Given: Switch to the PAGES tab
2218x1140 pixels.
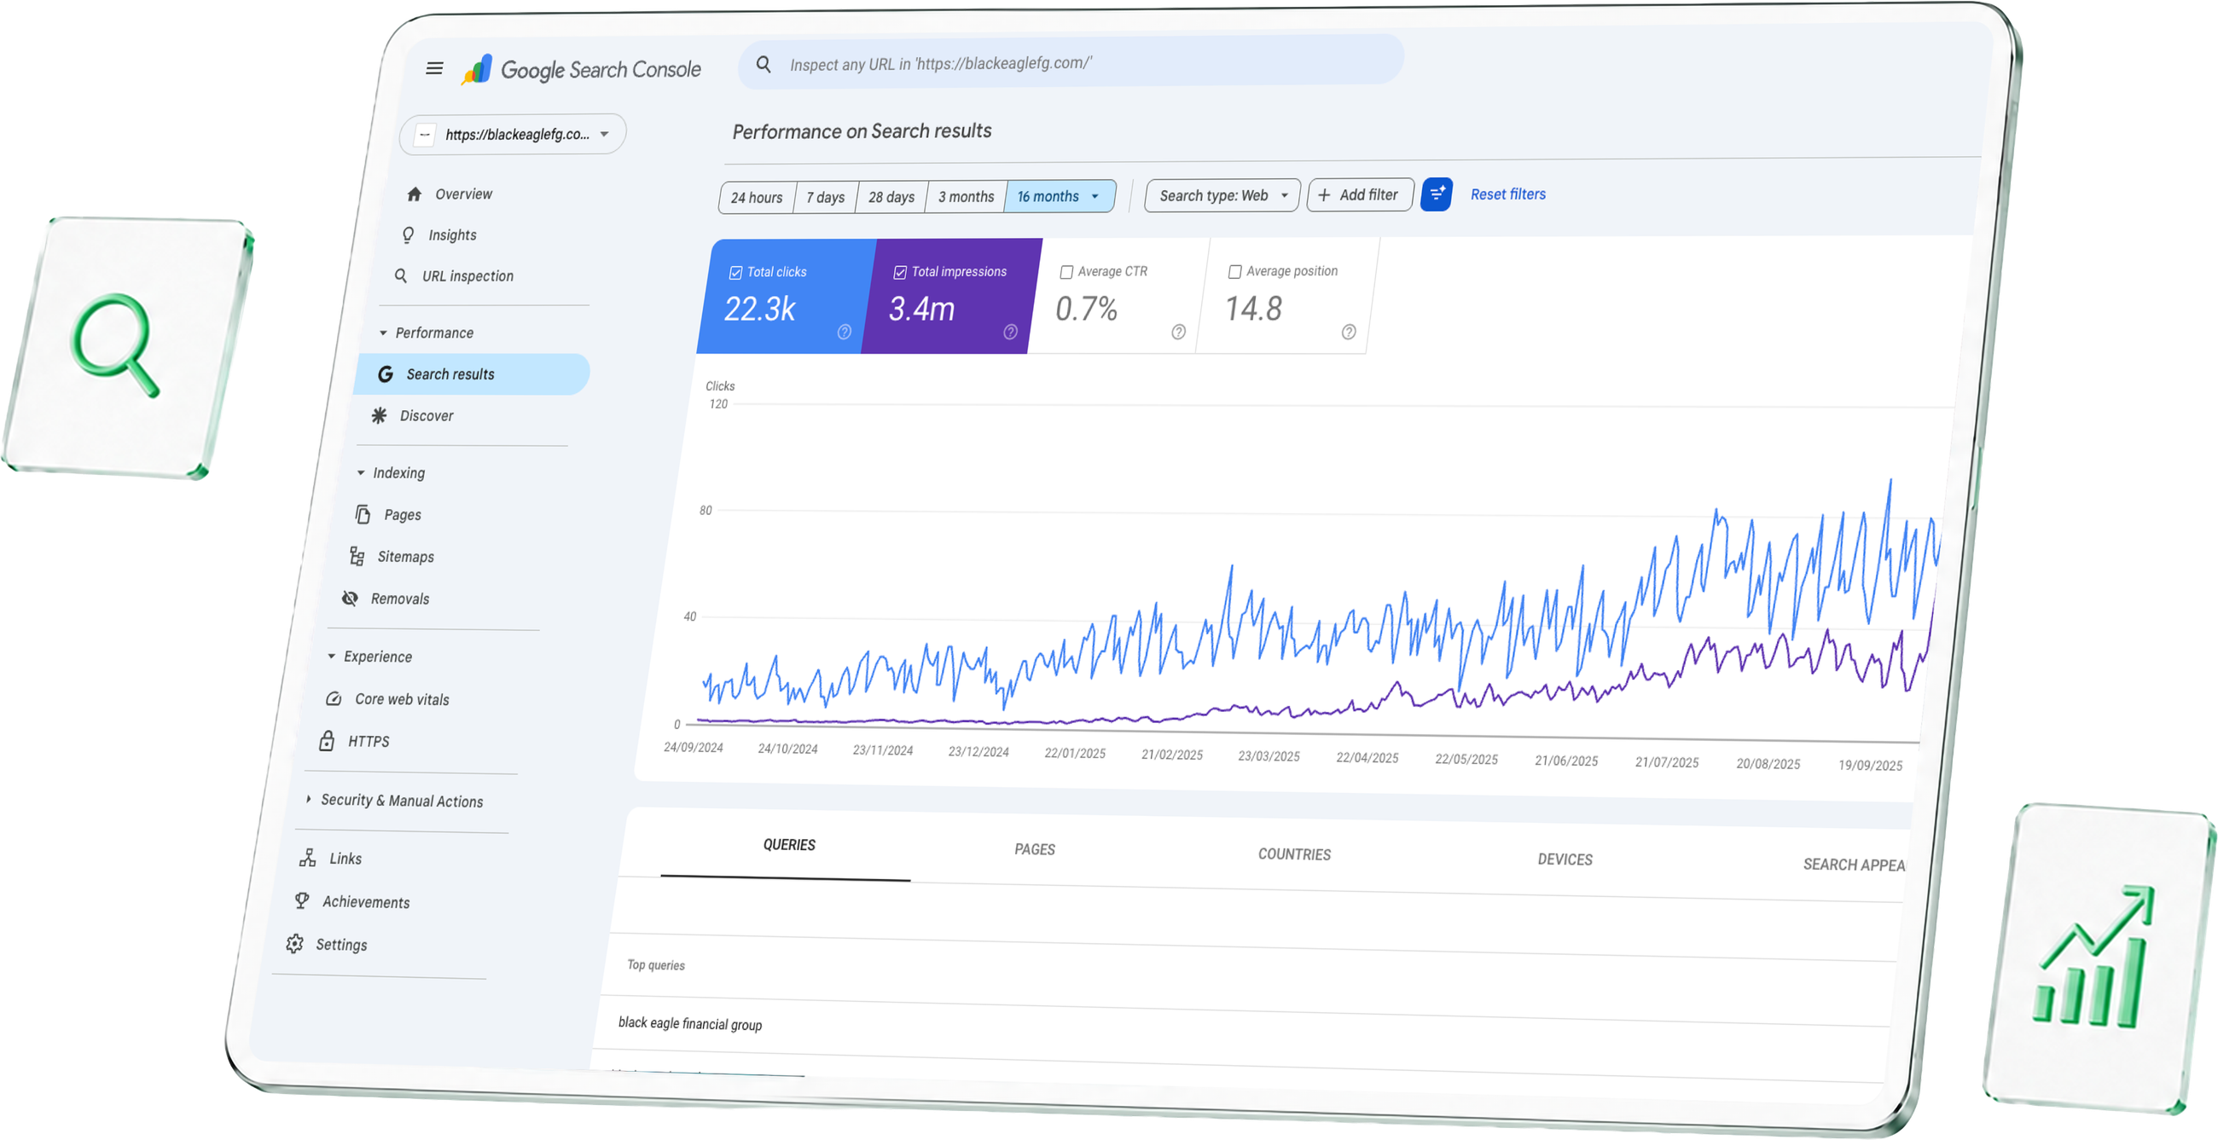Looking at the screenshot, I should [x=1034, y=849].
